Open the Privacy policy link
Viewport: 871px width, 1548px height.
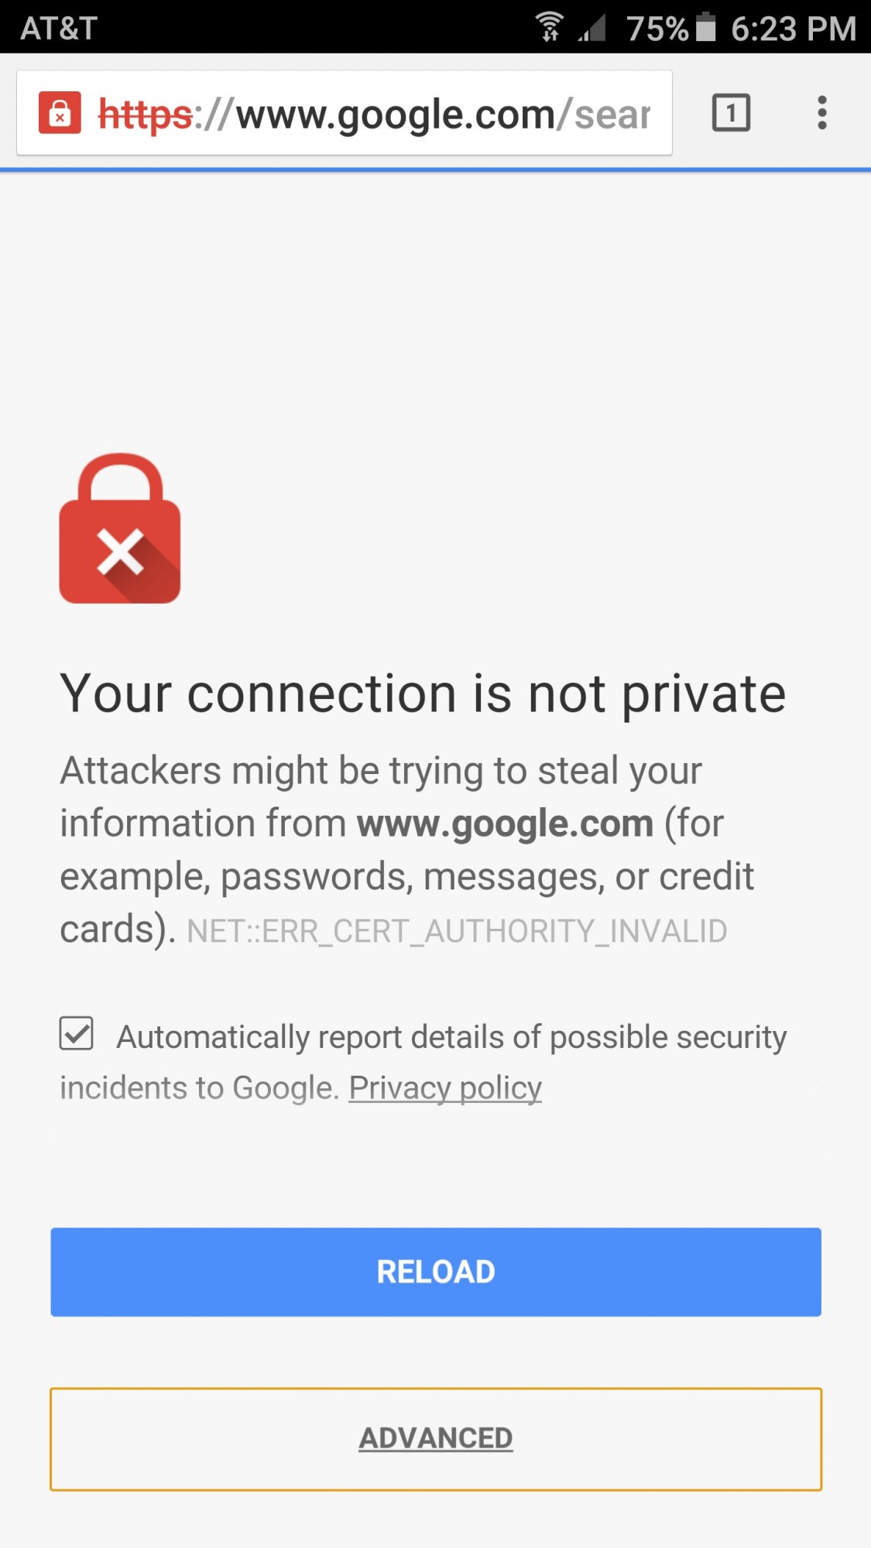(x=445, y=1087)
